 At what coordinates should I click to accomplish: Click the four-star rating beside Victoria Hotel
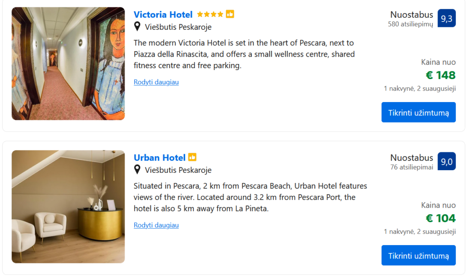[x=210, y=14]
